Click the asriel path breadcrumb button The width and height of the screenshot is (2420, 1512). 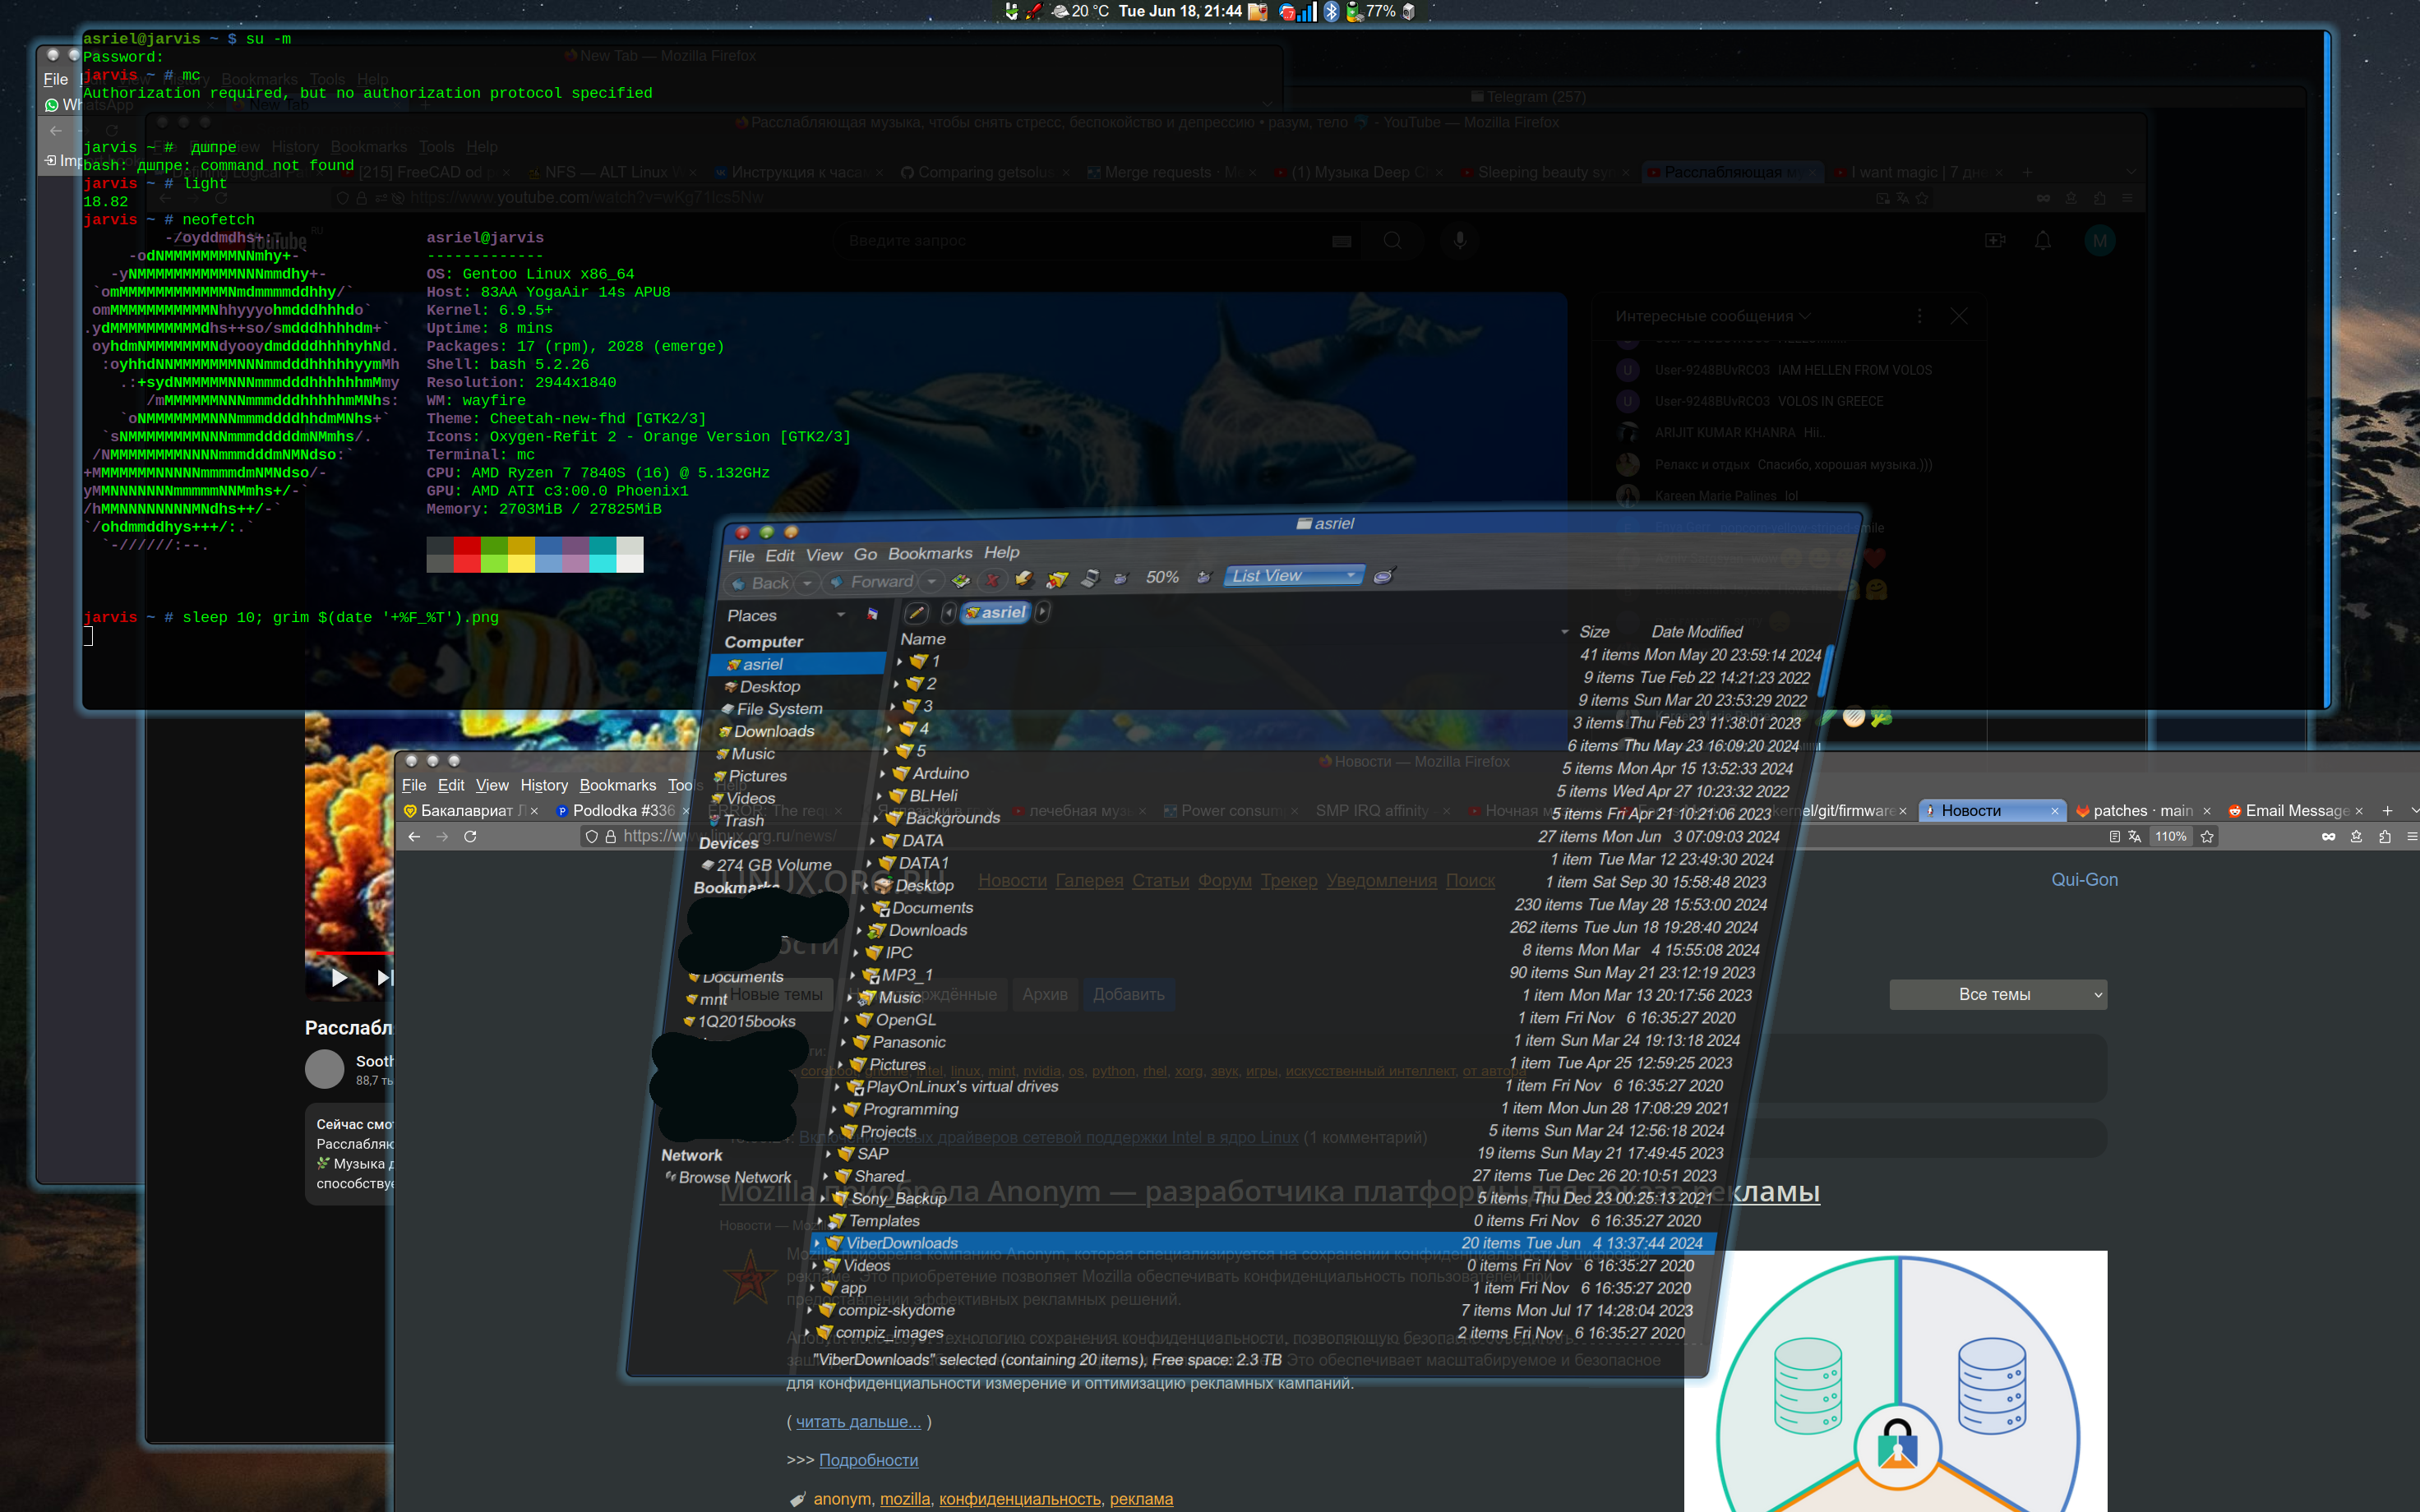[996, 612]
